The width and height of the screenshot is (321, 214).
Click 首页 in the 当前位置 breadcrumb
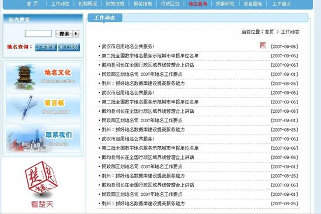click(x=269, y=32)
